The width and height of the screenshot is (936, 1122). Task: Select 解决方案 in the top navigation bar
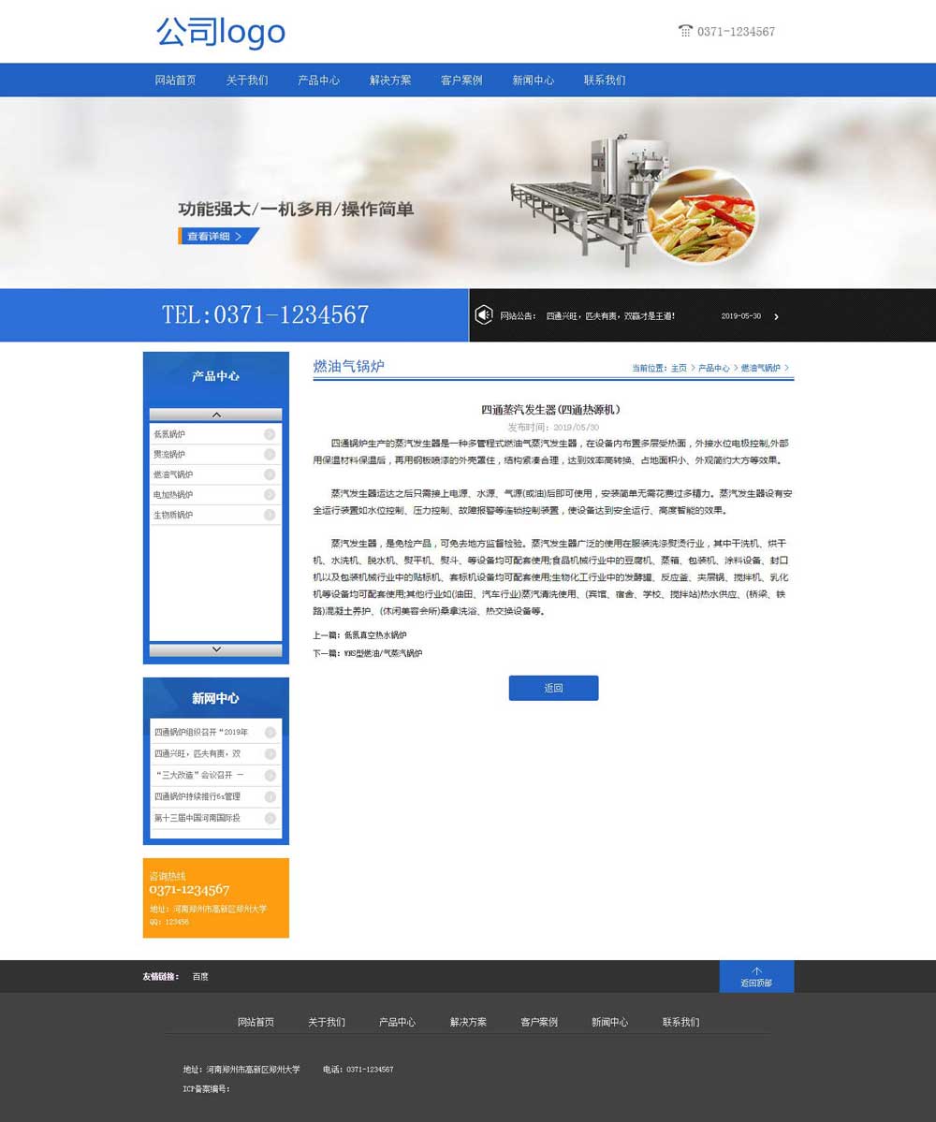click(390, 80)
